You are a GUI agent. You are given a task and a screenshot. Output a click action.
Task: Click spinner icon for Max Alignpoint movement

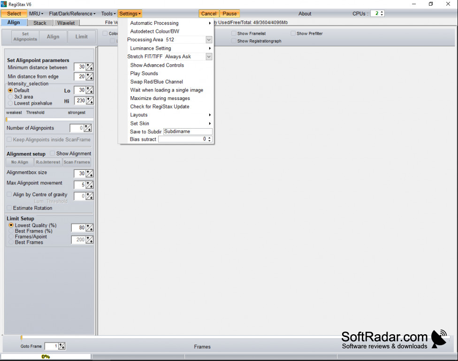[90, 185]
